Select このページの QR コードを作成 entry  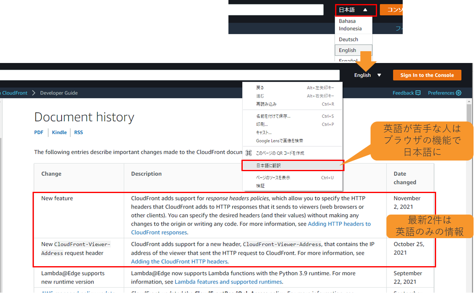pos(293,153)
